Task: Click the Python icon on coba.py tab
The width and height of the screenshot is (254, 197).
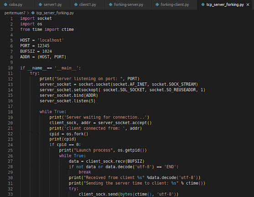Action: click(x=5, y=5)
